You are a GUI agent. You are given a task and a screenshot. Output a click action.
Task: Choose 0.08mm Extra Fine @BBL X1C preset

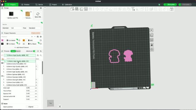pos(20,64)
